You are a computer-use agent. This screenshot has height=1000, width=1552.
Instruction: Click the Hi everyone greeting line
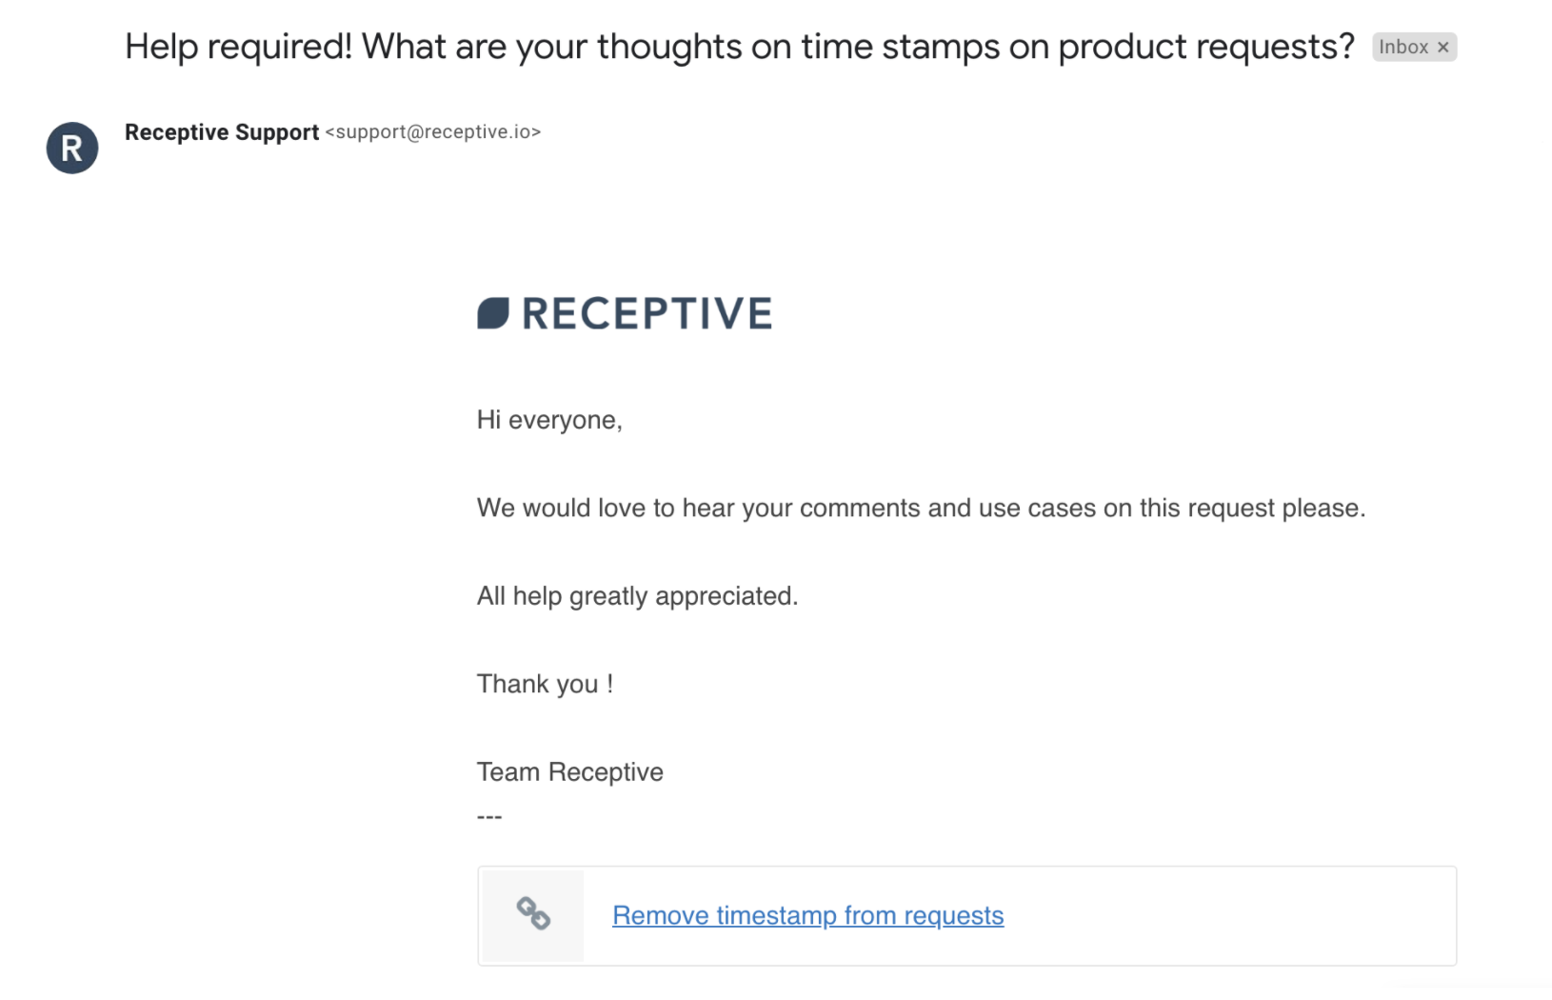point(549,420)
